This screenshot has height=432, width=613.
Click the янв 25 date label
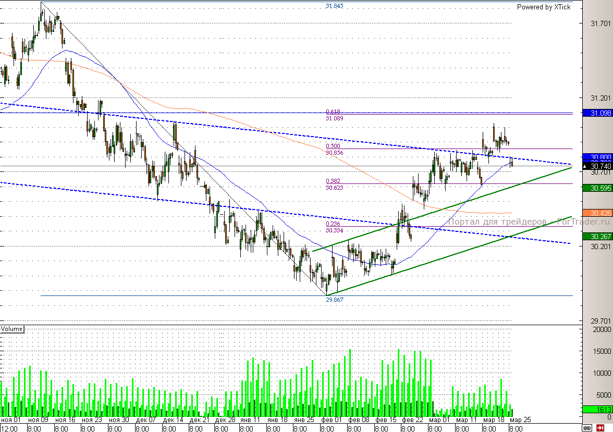(304, 420)
